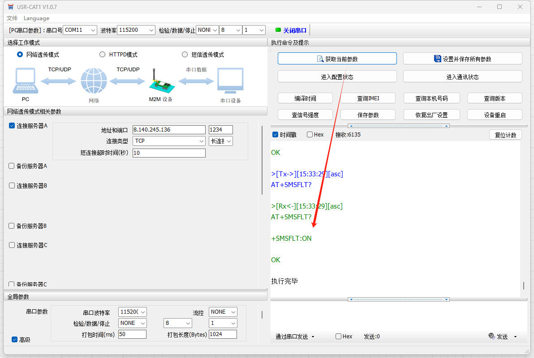Click the PC laptop icon in diagram
The height and width of the screenshot is (358, 534).
pyautogui.click(x=25, y=81)
